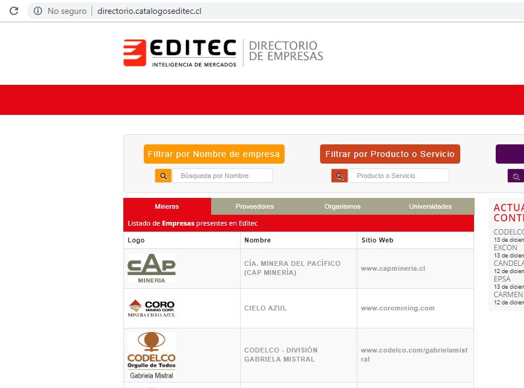Select the Coro Mining Cielo Azul logo
Screen dimensions: 524x388
pyautogui.click(x=152, y=308)
